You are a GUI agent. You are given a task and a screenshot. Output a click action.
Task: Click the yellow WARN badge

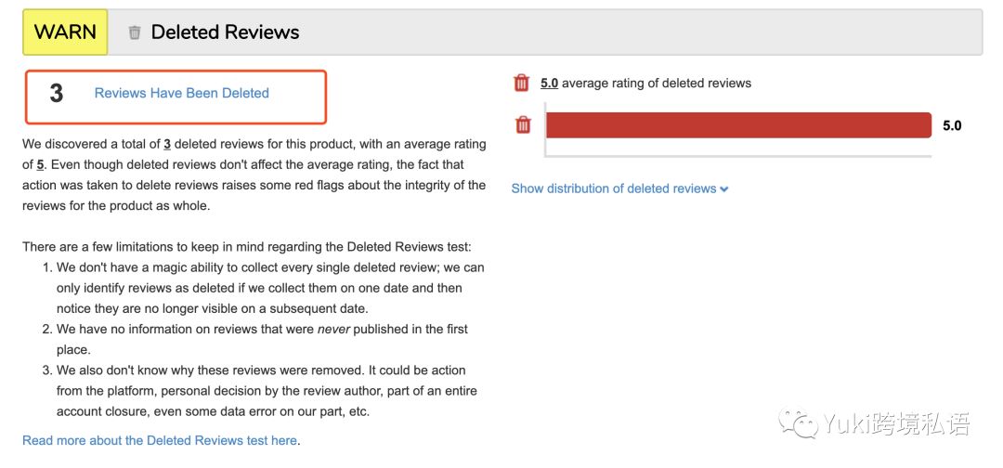tap(65, 32)
